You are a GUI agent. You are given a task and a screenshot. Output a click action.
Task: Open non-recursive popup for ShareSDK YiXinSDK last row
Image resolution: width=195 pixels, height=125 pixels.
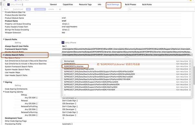coord(183,90)
